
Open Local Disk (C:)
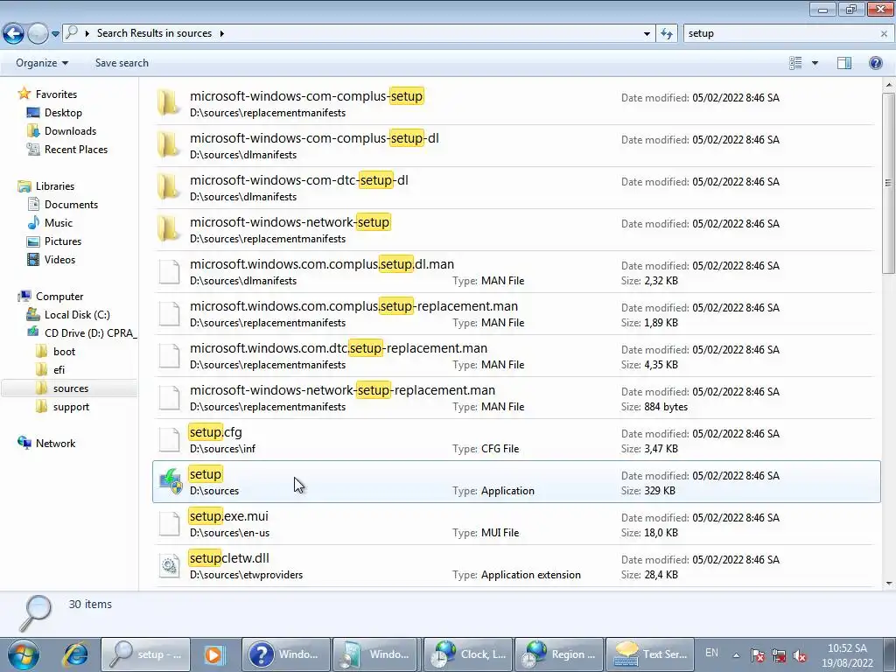(77, 315)
